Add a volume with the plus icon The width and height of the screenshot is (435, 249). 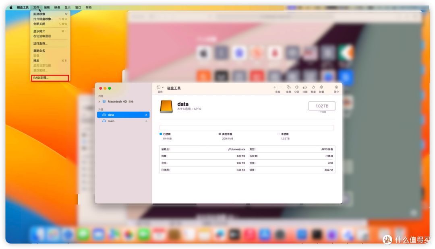click(275, 87)
